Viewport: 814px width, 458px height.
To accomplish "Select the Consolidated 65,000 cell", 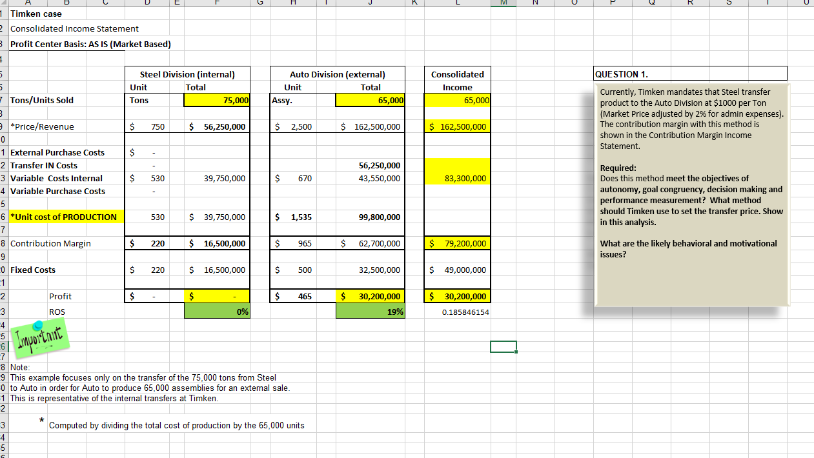I will pos(457,100).
